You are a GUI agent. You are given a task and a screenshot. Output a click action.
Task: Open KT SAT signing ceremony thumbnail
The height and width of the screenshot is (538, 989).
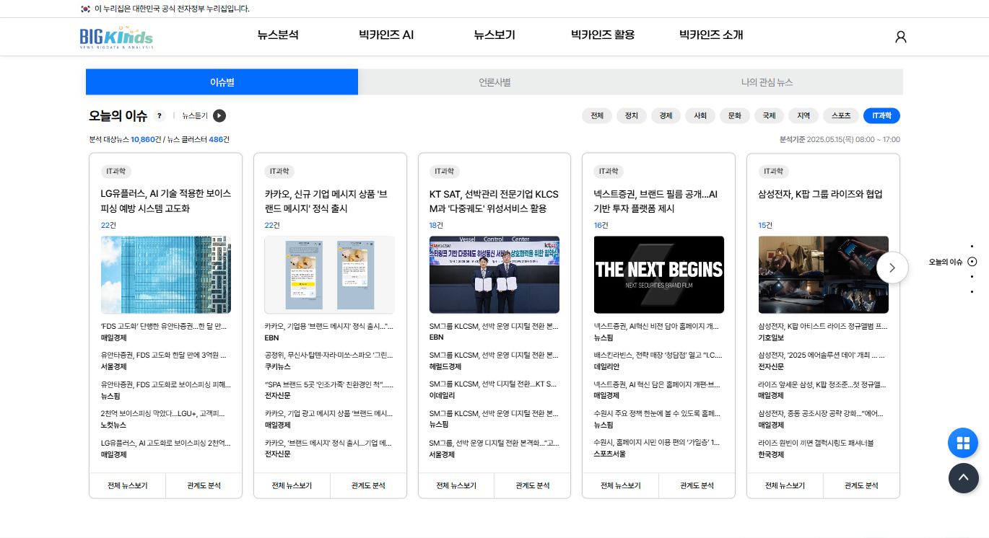pos(494,275)
